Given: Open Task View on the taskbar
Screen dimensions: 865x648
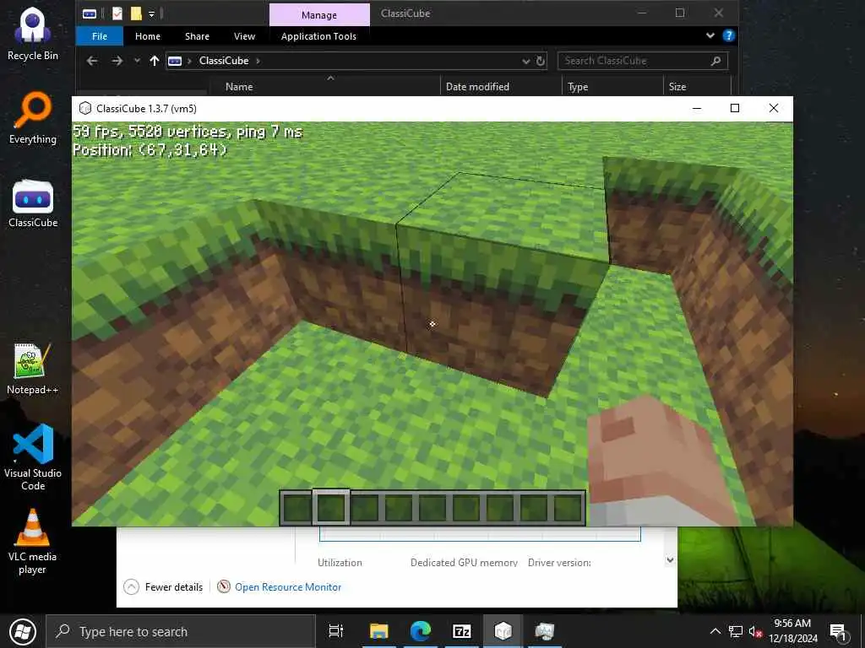Looking at the screenshot, I should click(x=335, y=631).
